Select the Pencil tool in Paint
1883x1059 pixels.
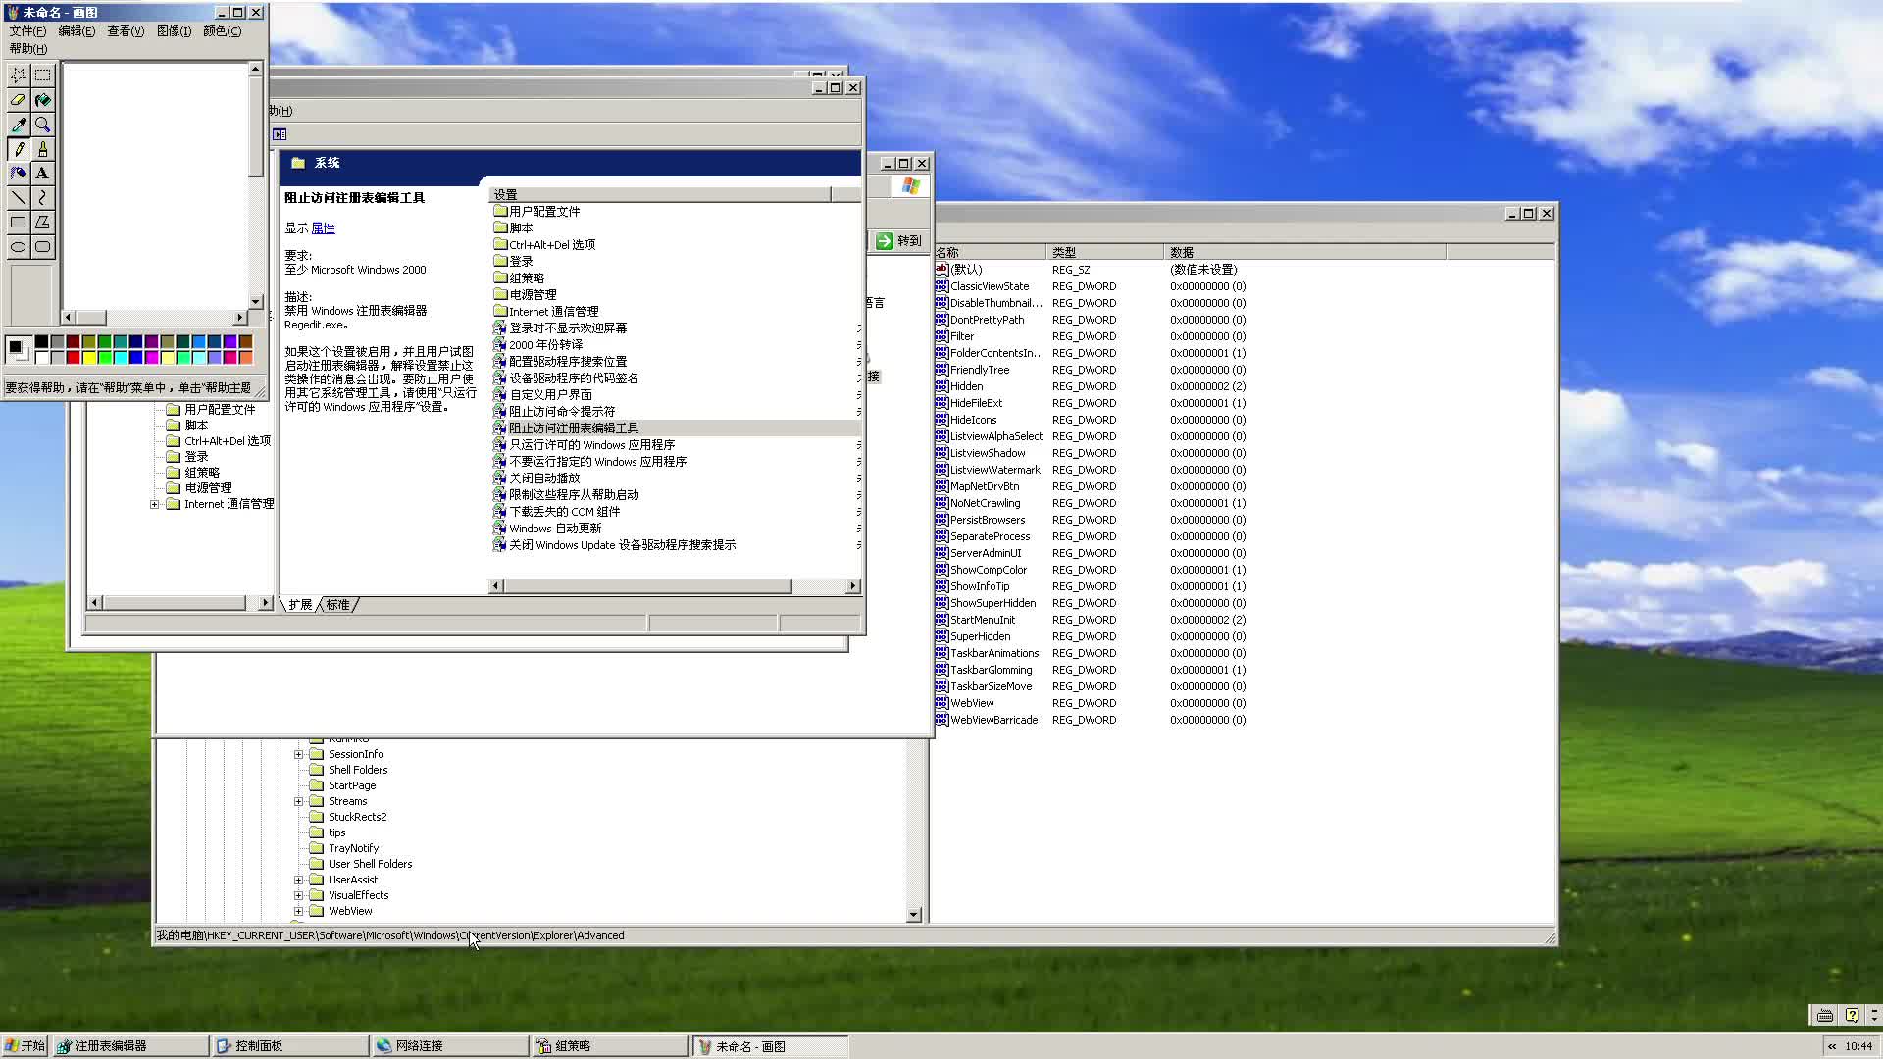(x=18, y=148)
